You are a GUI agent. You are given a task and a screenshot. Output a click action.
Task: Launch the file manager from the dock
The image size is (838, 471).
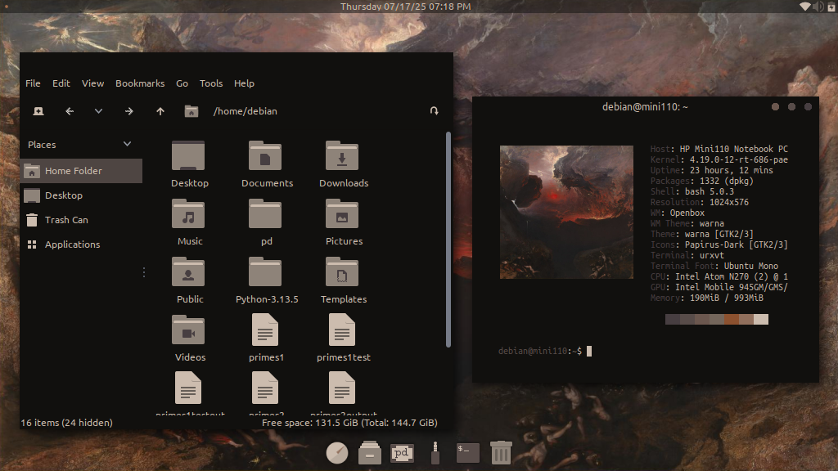pos(369,453)
